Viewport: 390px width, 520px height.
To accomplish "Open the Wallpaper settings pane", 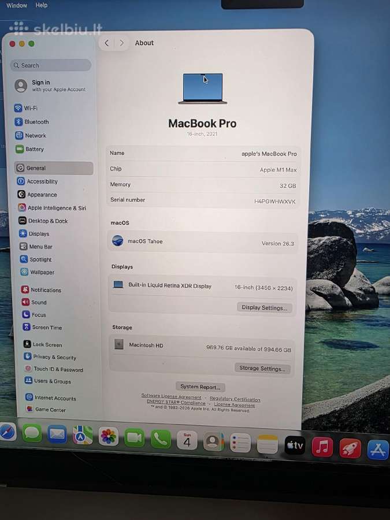I will (38, 272).
